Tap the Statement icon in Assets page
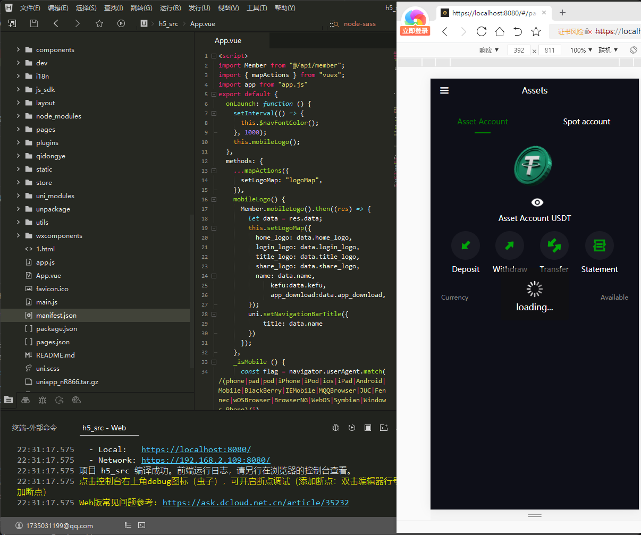The width and height of the screenshot is (641, 535). (599, 245)
